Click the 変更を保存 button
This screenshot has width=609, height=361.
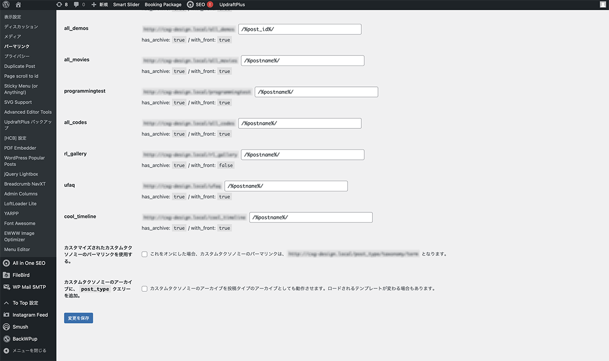coord(79,318)
